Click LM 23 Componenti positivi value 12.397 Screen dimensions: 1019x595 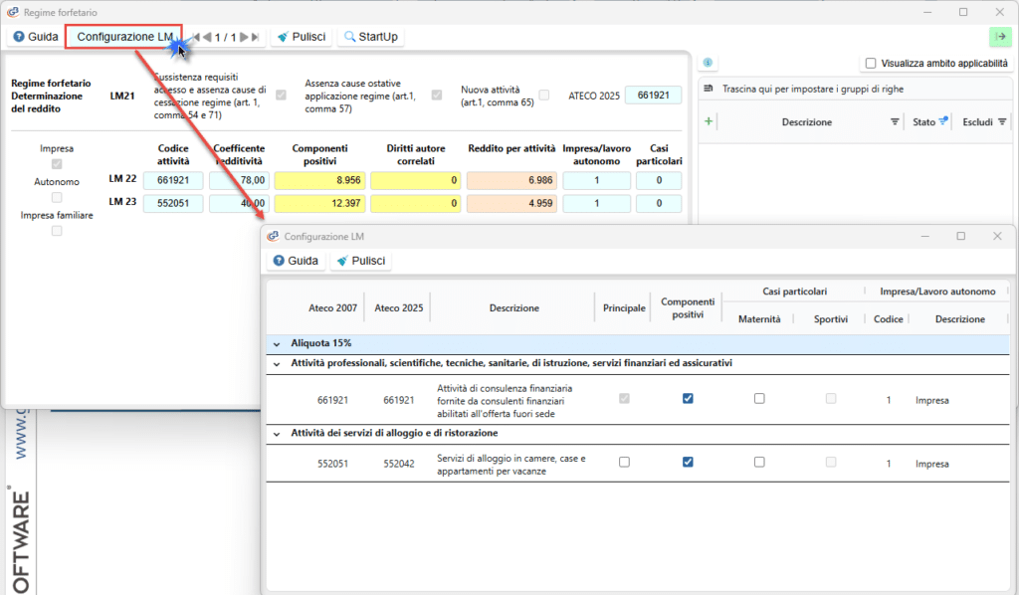(319, 203)
